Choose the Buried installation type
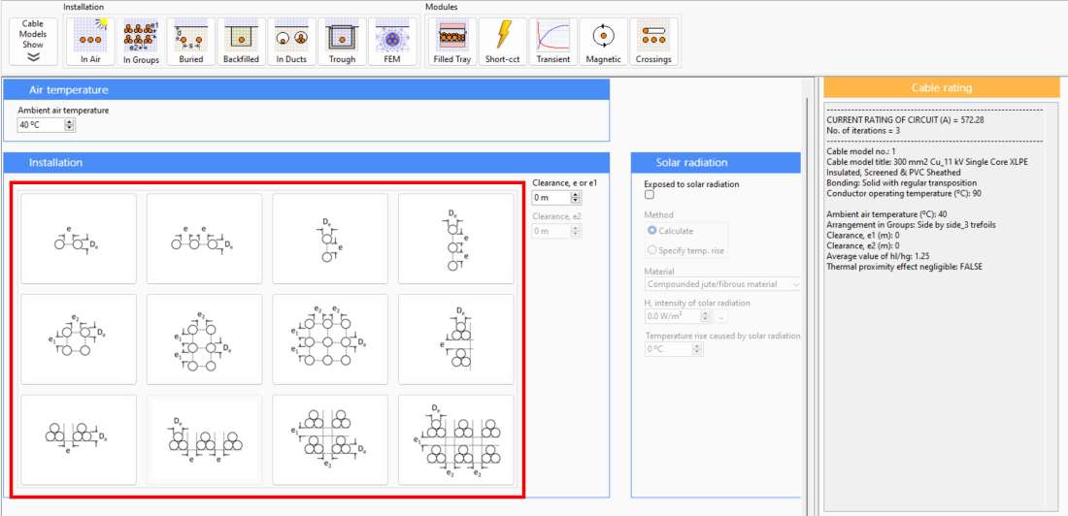Screen dimensions: 1068x516 (191, 42)
